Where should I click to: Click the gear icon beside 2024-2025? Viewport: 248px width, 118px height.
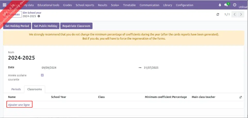tap(39, 16)
